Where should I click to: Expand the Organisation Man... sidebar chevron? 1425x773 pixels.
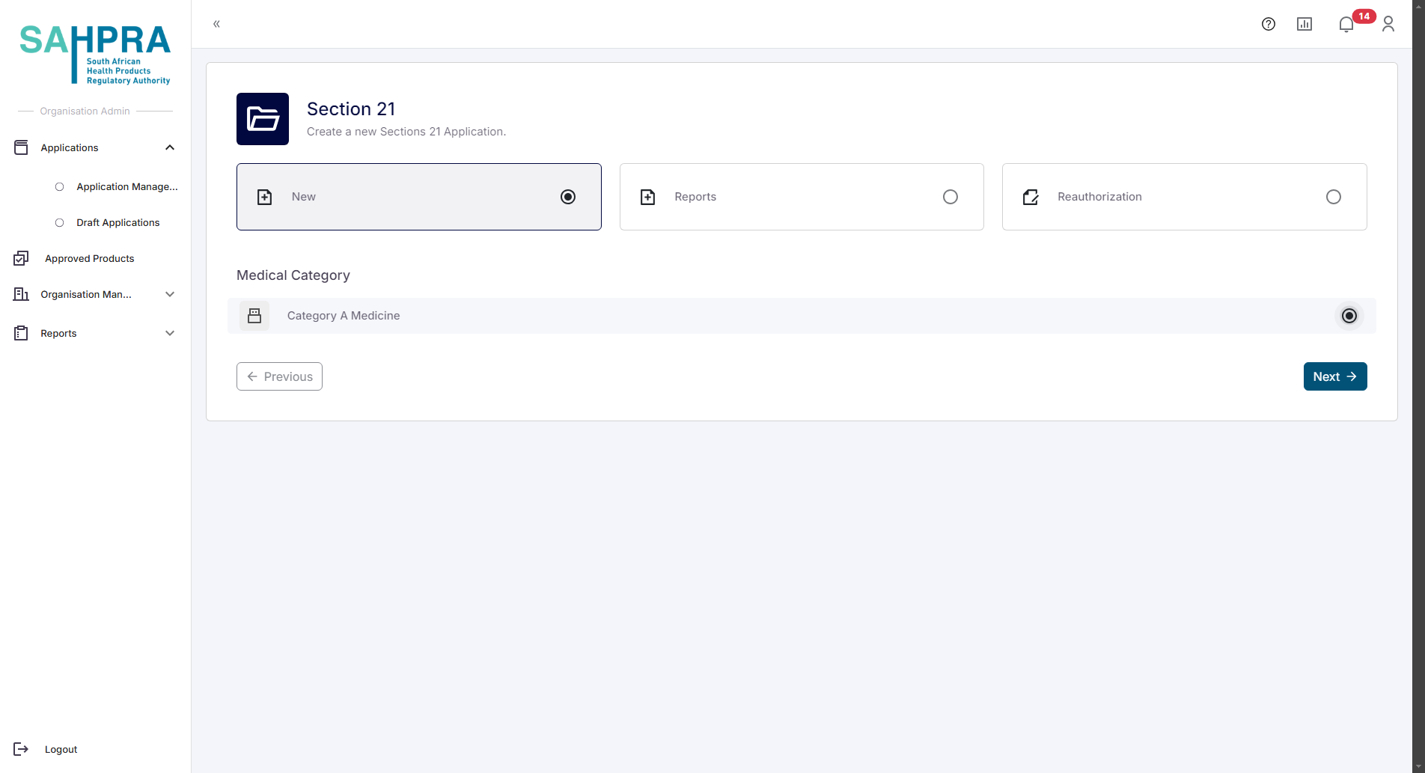(x=170, y=294)
